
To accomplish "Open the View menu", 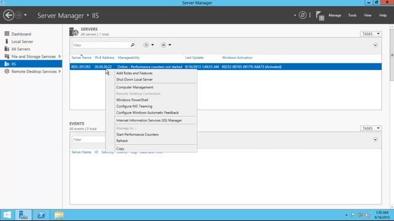I will [x=368, y=15].
